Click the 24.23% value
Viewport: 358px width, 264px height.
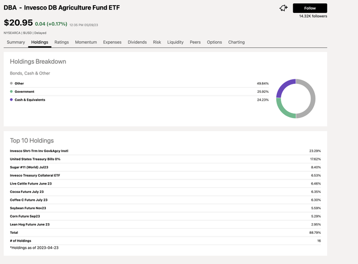[x=263, y=100]
